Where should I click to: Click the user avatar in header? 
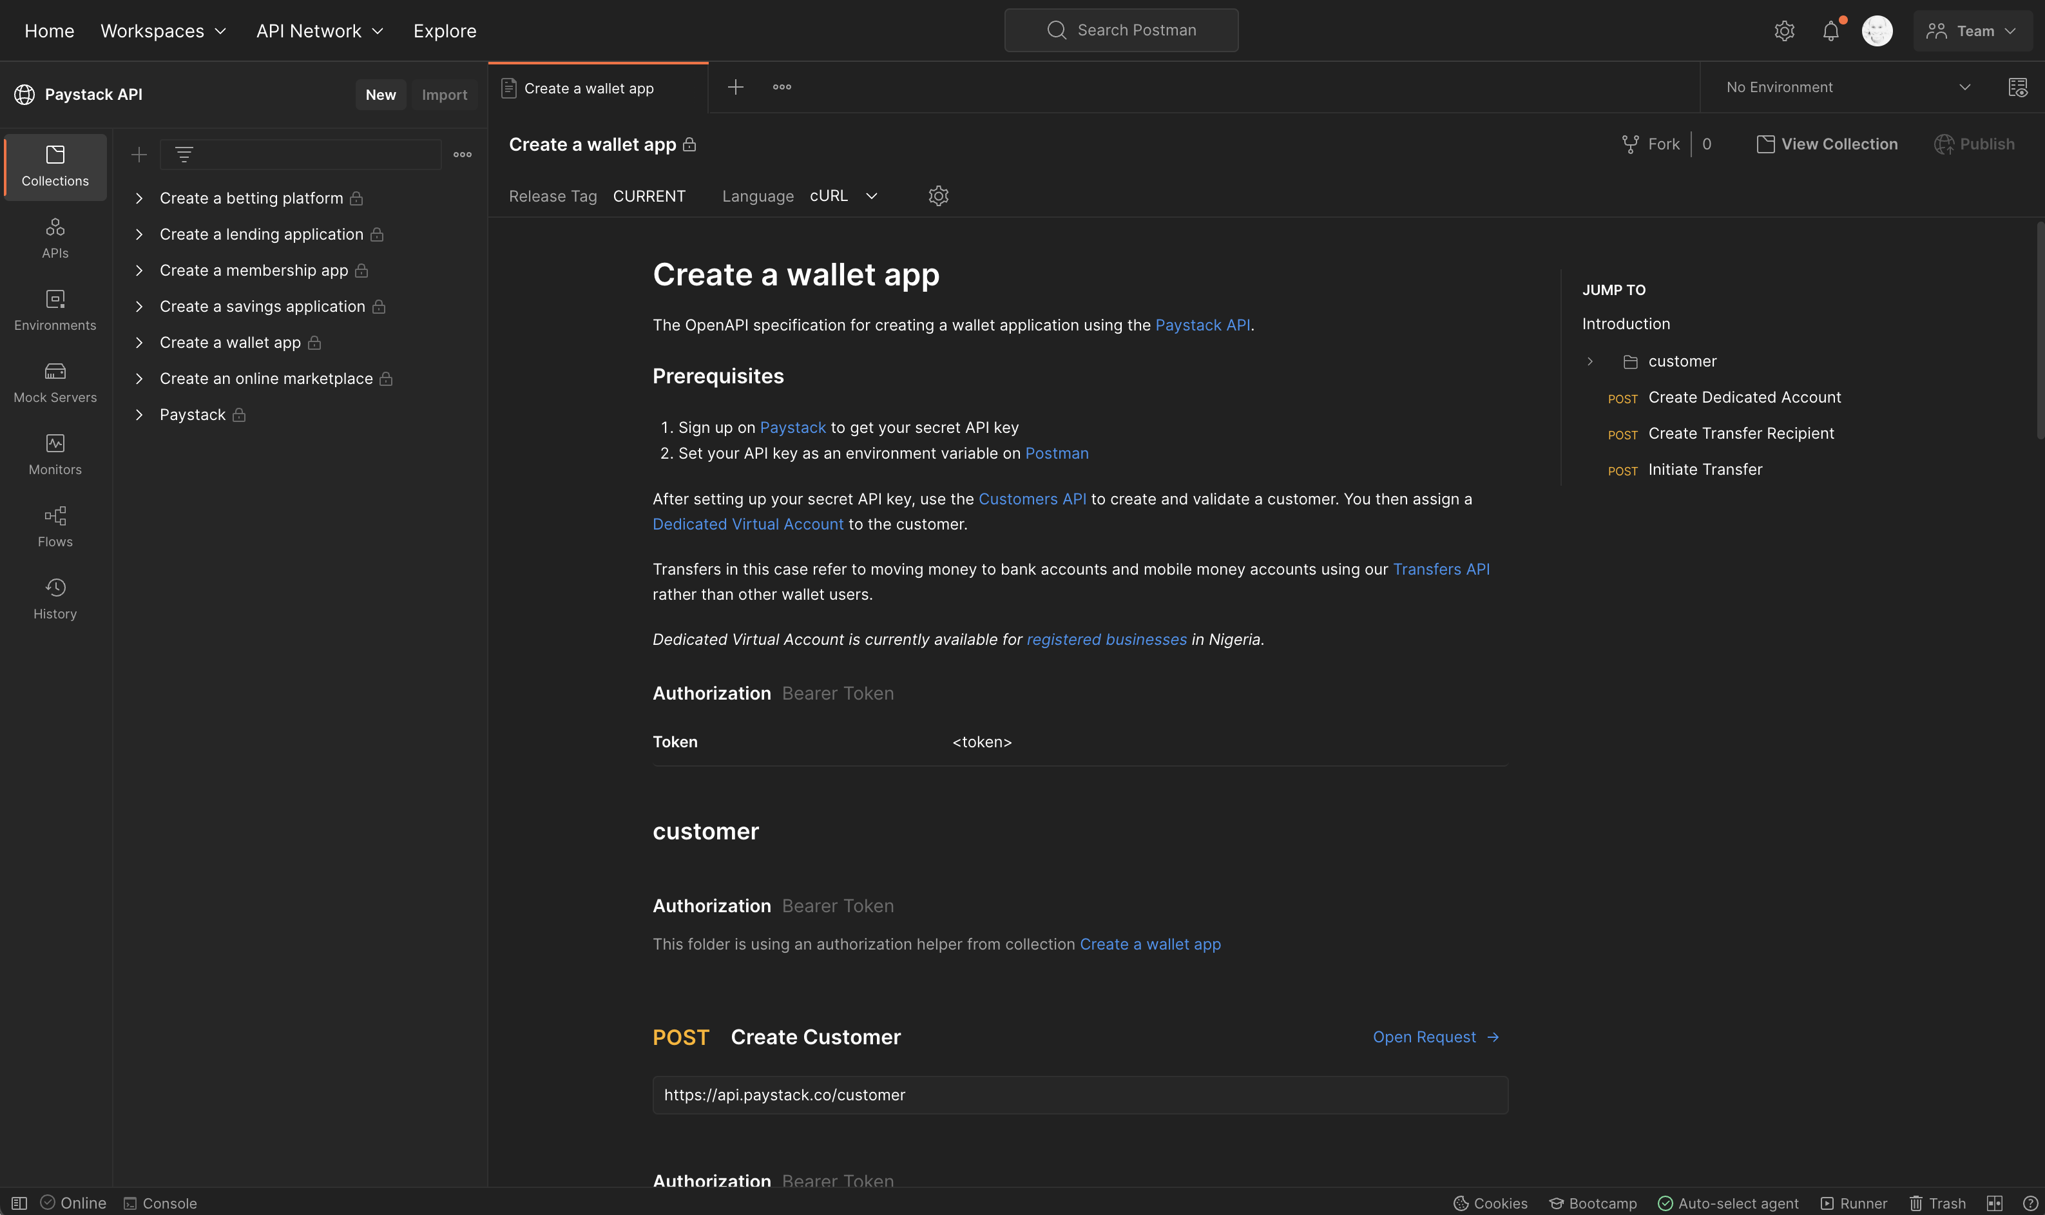pos(1876,31)
